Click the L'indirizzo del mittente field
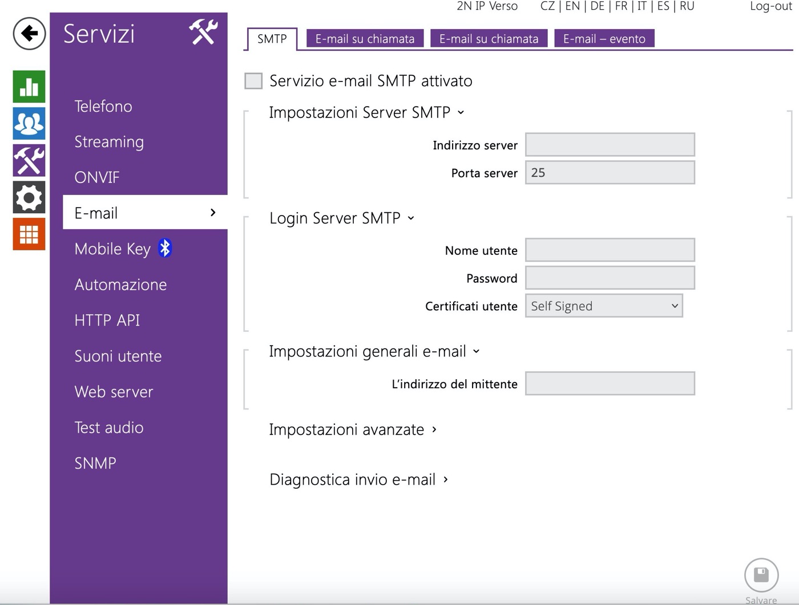The height and width of the screenshot is (605, 799). click(x=610, y=384)
